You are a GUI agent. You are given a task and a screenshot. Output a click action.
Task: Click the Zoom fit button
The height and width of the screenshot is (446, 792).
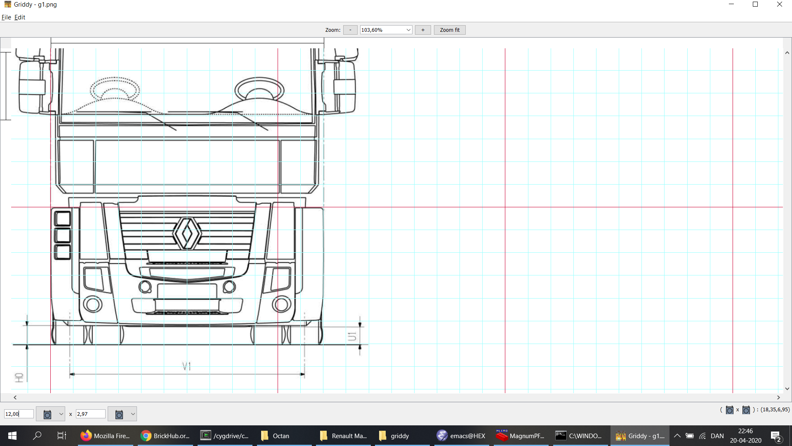[x=450, y=30]
